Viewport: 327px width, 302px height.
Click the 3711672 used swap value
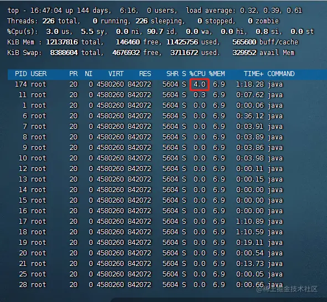click(184, 52)
